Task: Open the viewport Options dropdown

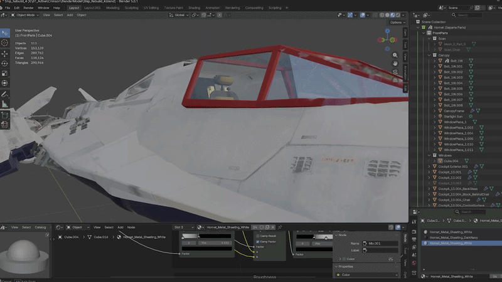Action: click(398, 23)
